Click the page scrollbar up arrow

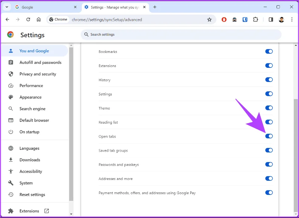pyautogui.click(x=296, y=45)
